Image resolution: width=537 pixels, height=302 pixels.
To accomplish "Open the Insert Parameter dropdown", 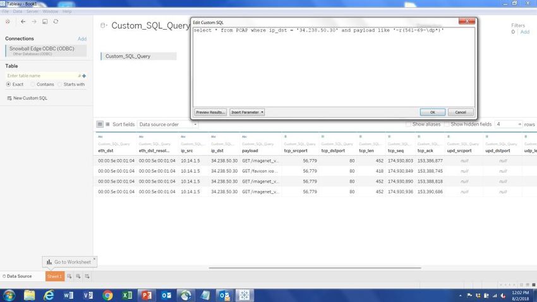I will pos(247,112).
